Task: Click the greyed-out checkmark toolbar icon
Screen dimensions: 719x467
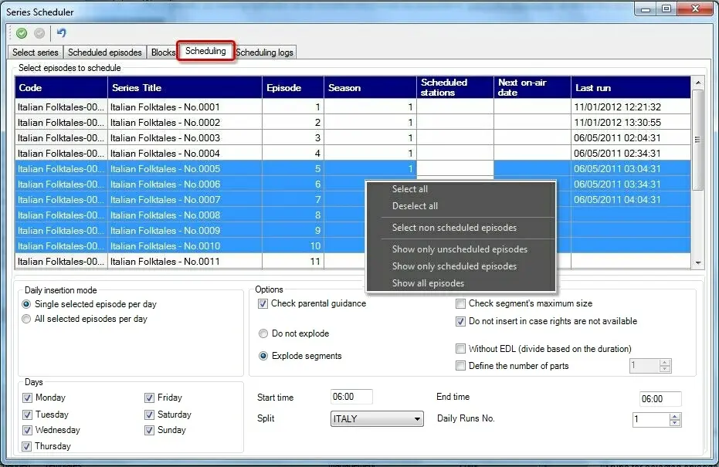Action: pyautogui.click(x=39, y=33)
